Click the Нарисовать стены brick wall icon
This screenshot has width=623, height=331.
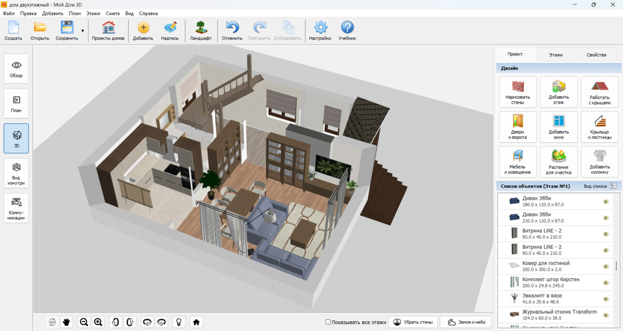tap(517, 92)
